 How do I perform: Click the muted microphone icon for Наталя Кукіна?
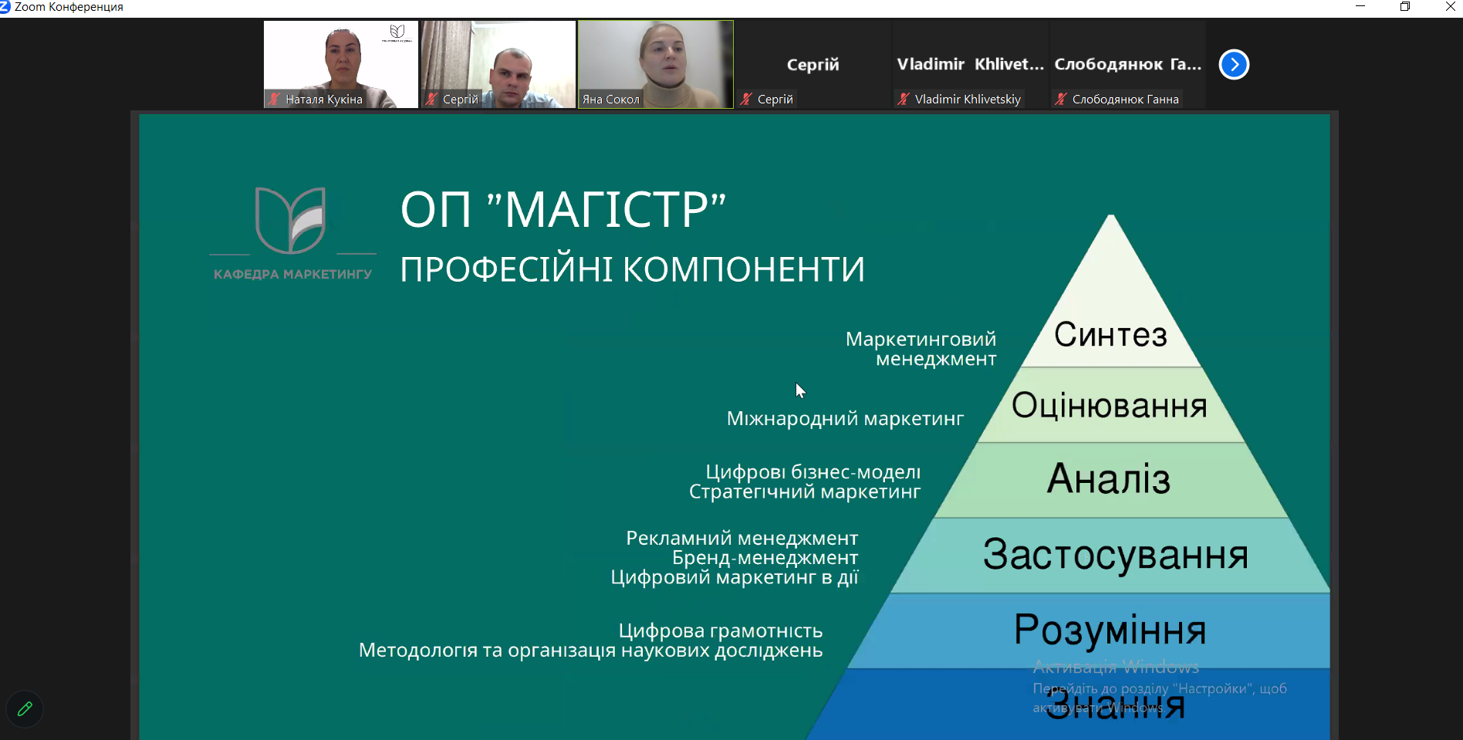(274, 99)
